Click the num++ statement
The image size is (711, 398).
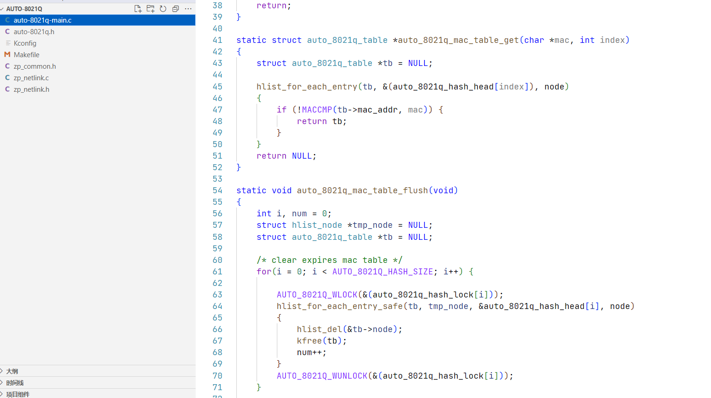311,352
